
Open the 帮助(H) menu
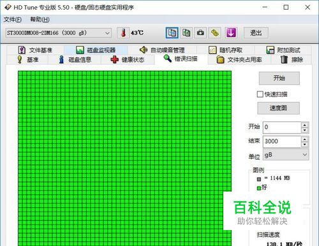point(40,20)
